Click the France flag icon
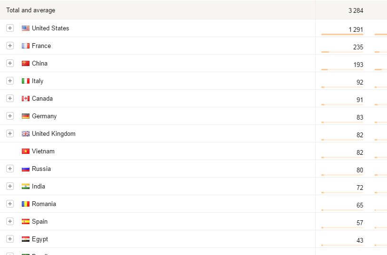This screenshot has width=387, height=255. click(x=26, y=46)
